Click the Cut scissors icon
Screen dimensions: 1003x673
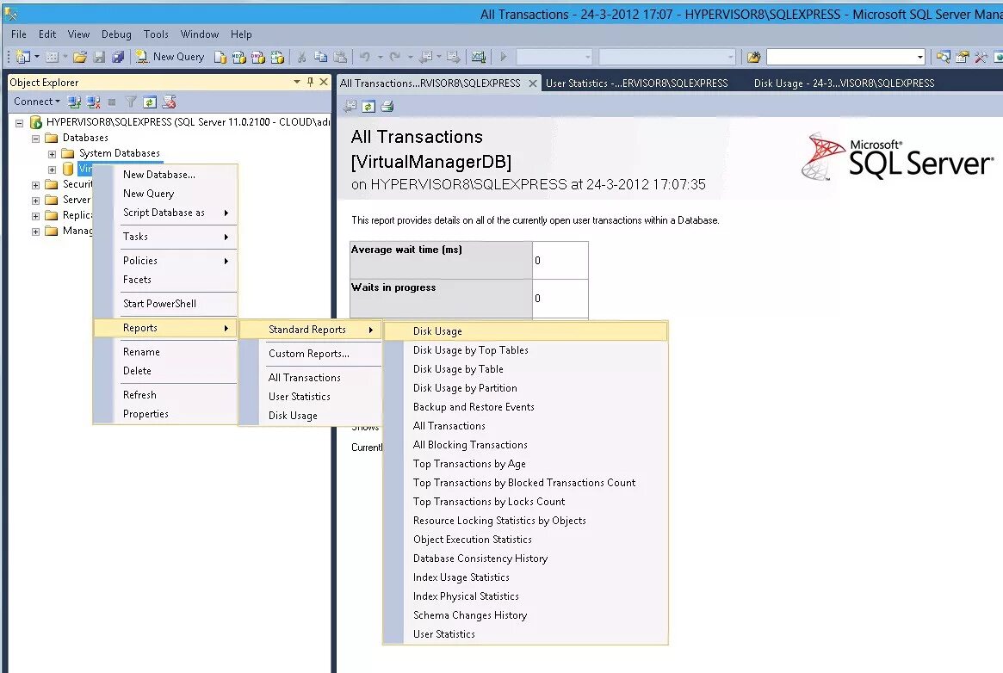(x=301, y=57)
